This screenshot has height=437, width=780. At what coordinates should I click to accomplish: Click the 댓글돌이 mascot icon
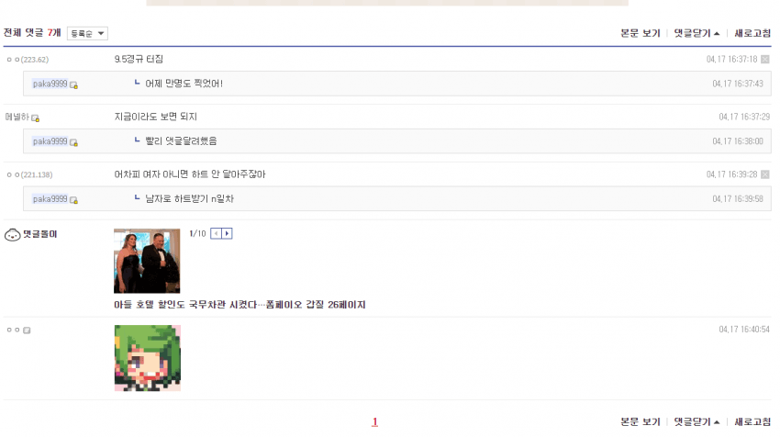click(13, 234)
